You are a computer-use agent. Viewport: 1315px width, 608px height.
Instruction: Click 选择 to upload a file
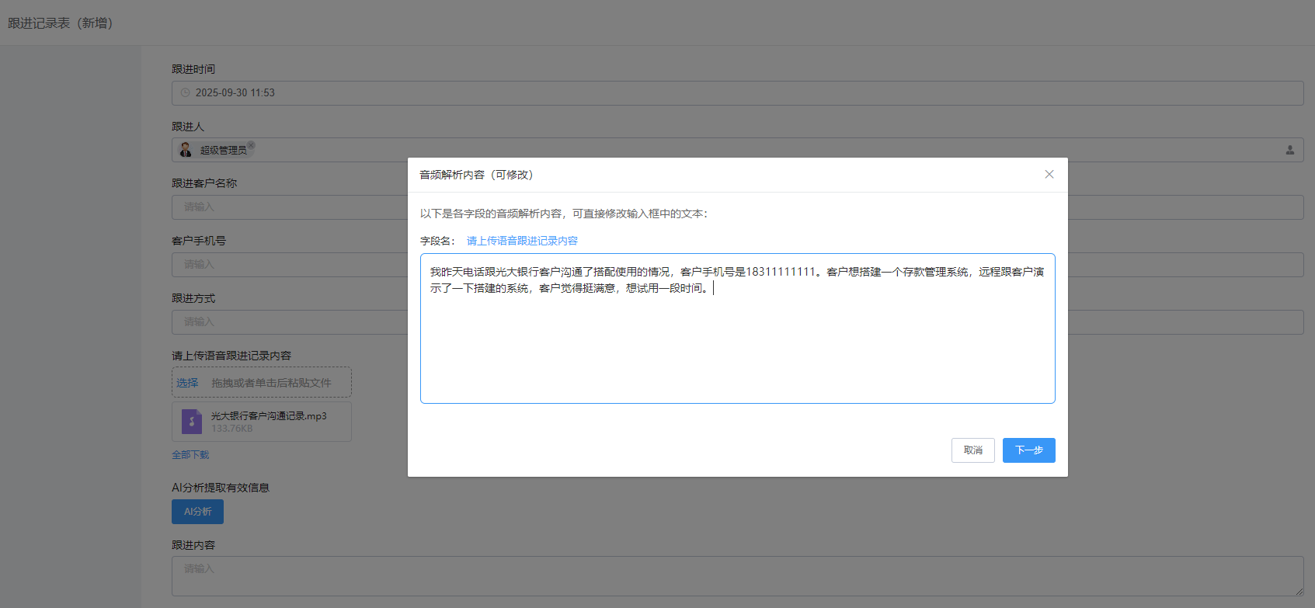(x=187, y=383)
